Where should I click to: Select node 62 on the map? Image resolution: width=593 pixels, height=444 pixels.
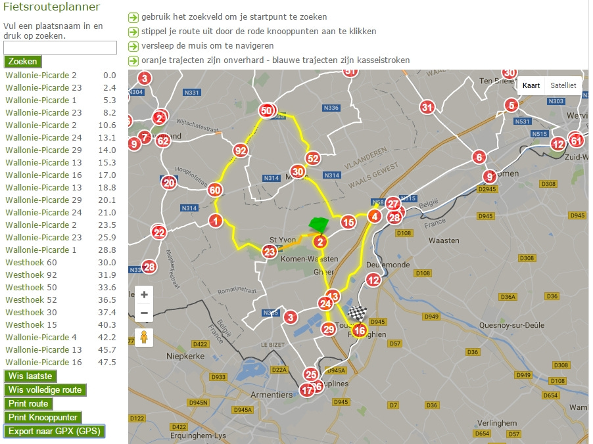coord(163,141)
